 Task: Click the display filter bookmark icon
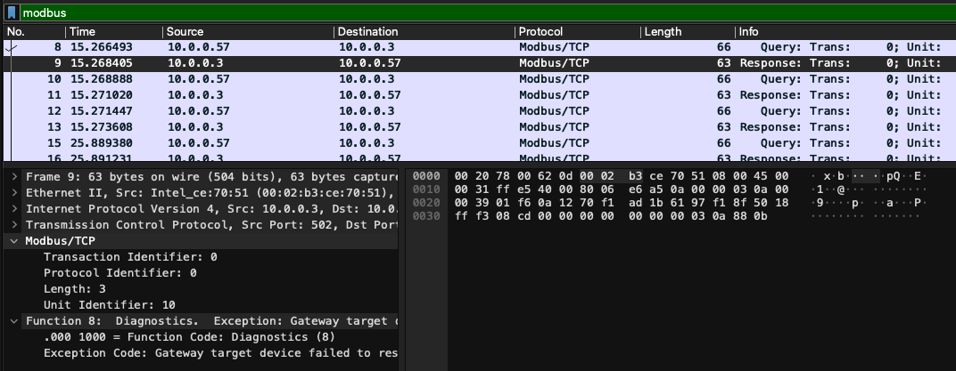pos(12,13)
